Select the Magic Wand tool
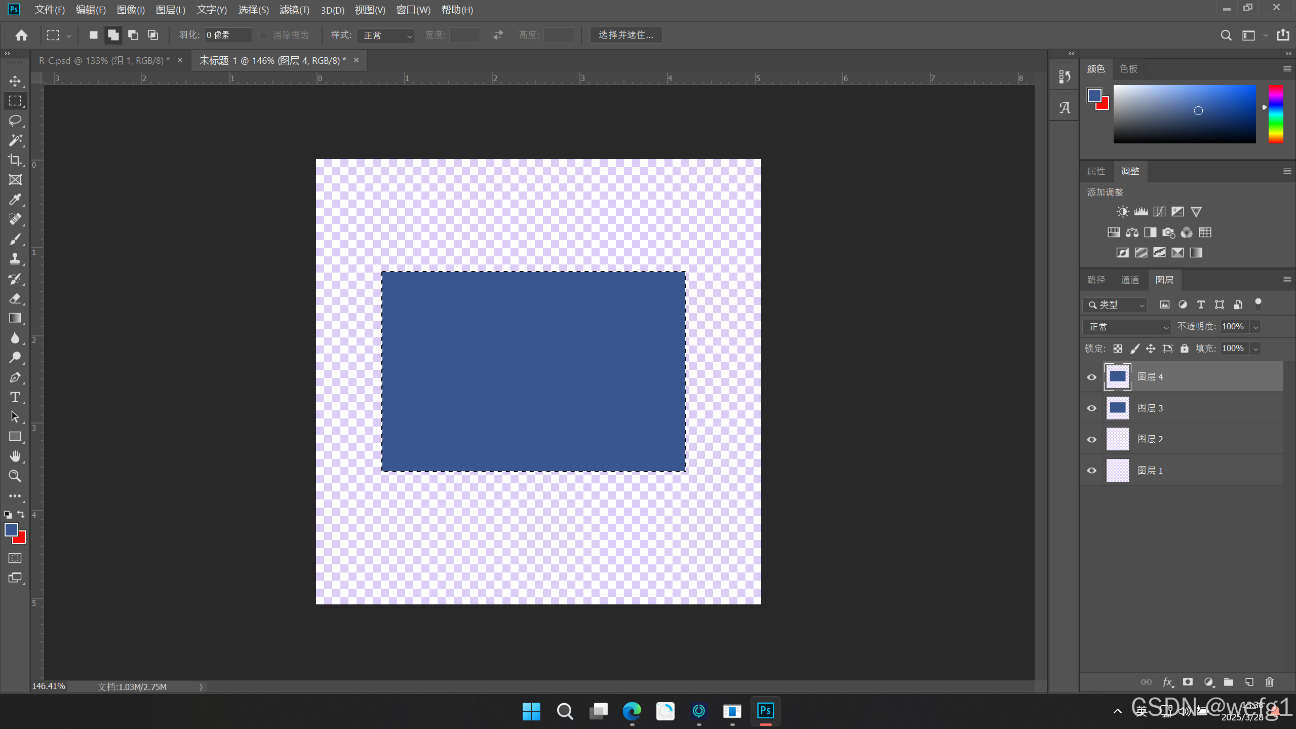The height and width of the screenshot is (729, 1296). pyautogui.click(x=15, y=140)
